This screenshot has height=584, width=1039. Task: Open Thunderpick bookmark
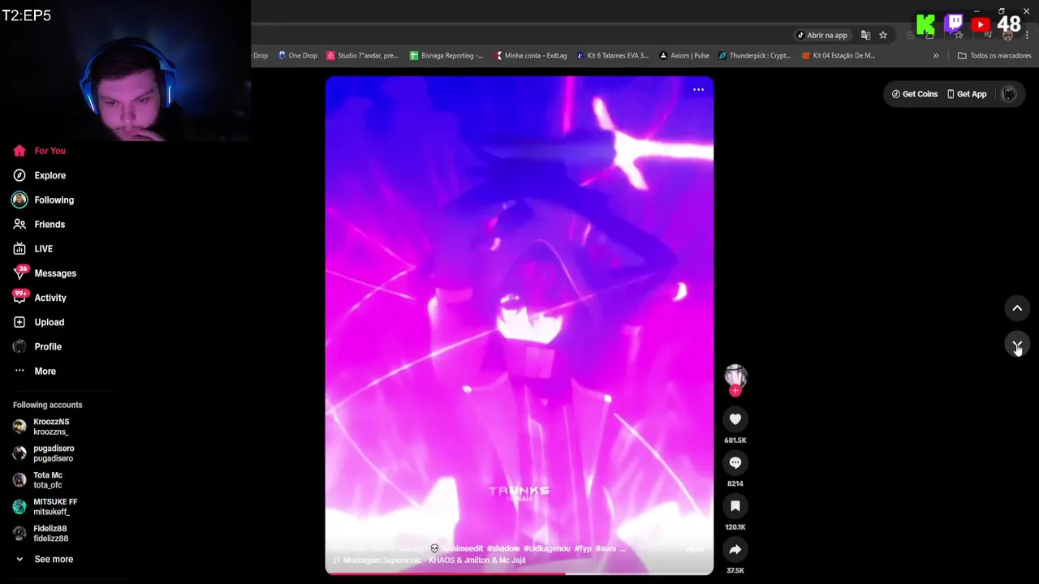point(754,56)
